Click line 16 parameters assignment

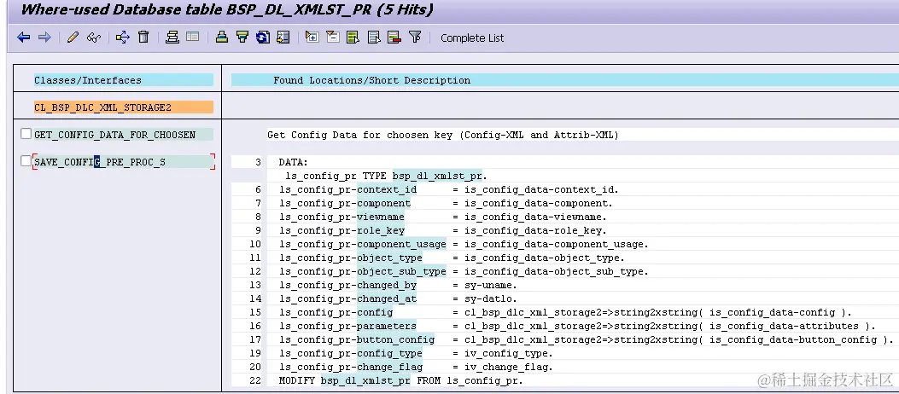click(578, 326)
